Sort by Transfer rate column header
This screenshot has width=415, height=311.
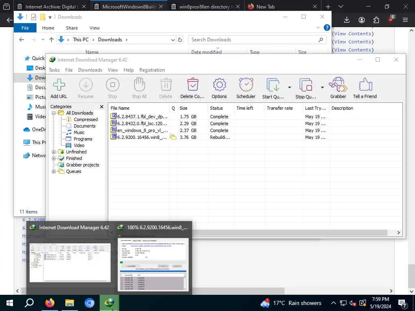tap(283, 108)
